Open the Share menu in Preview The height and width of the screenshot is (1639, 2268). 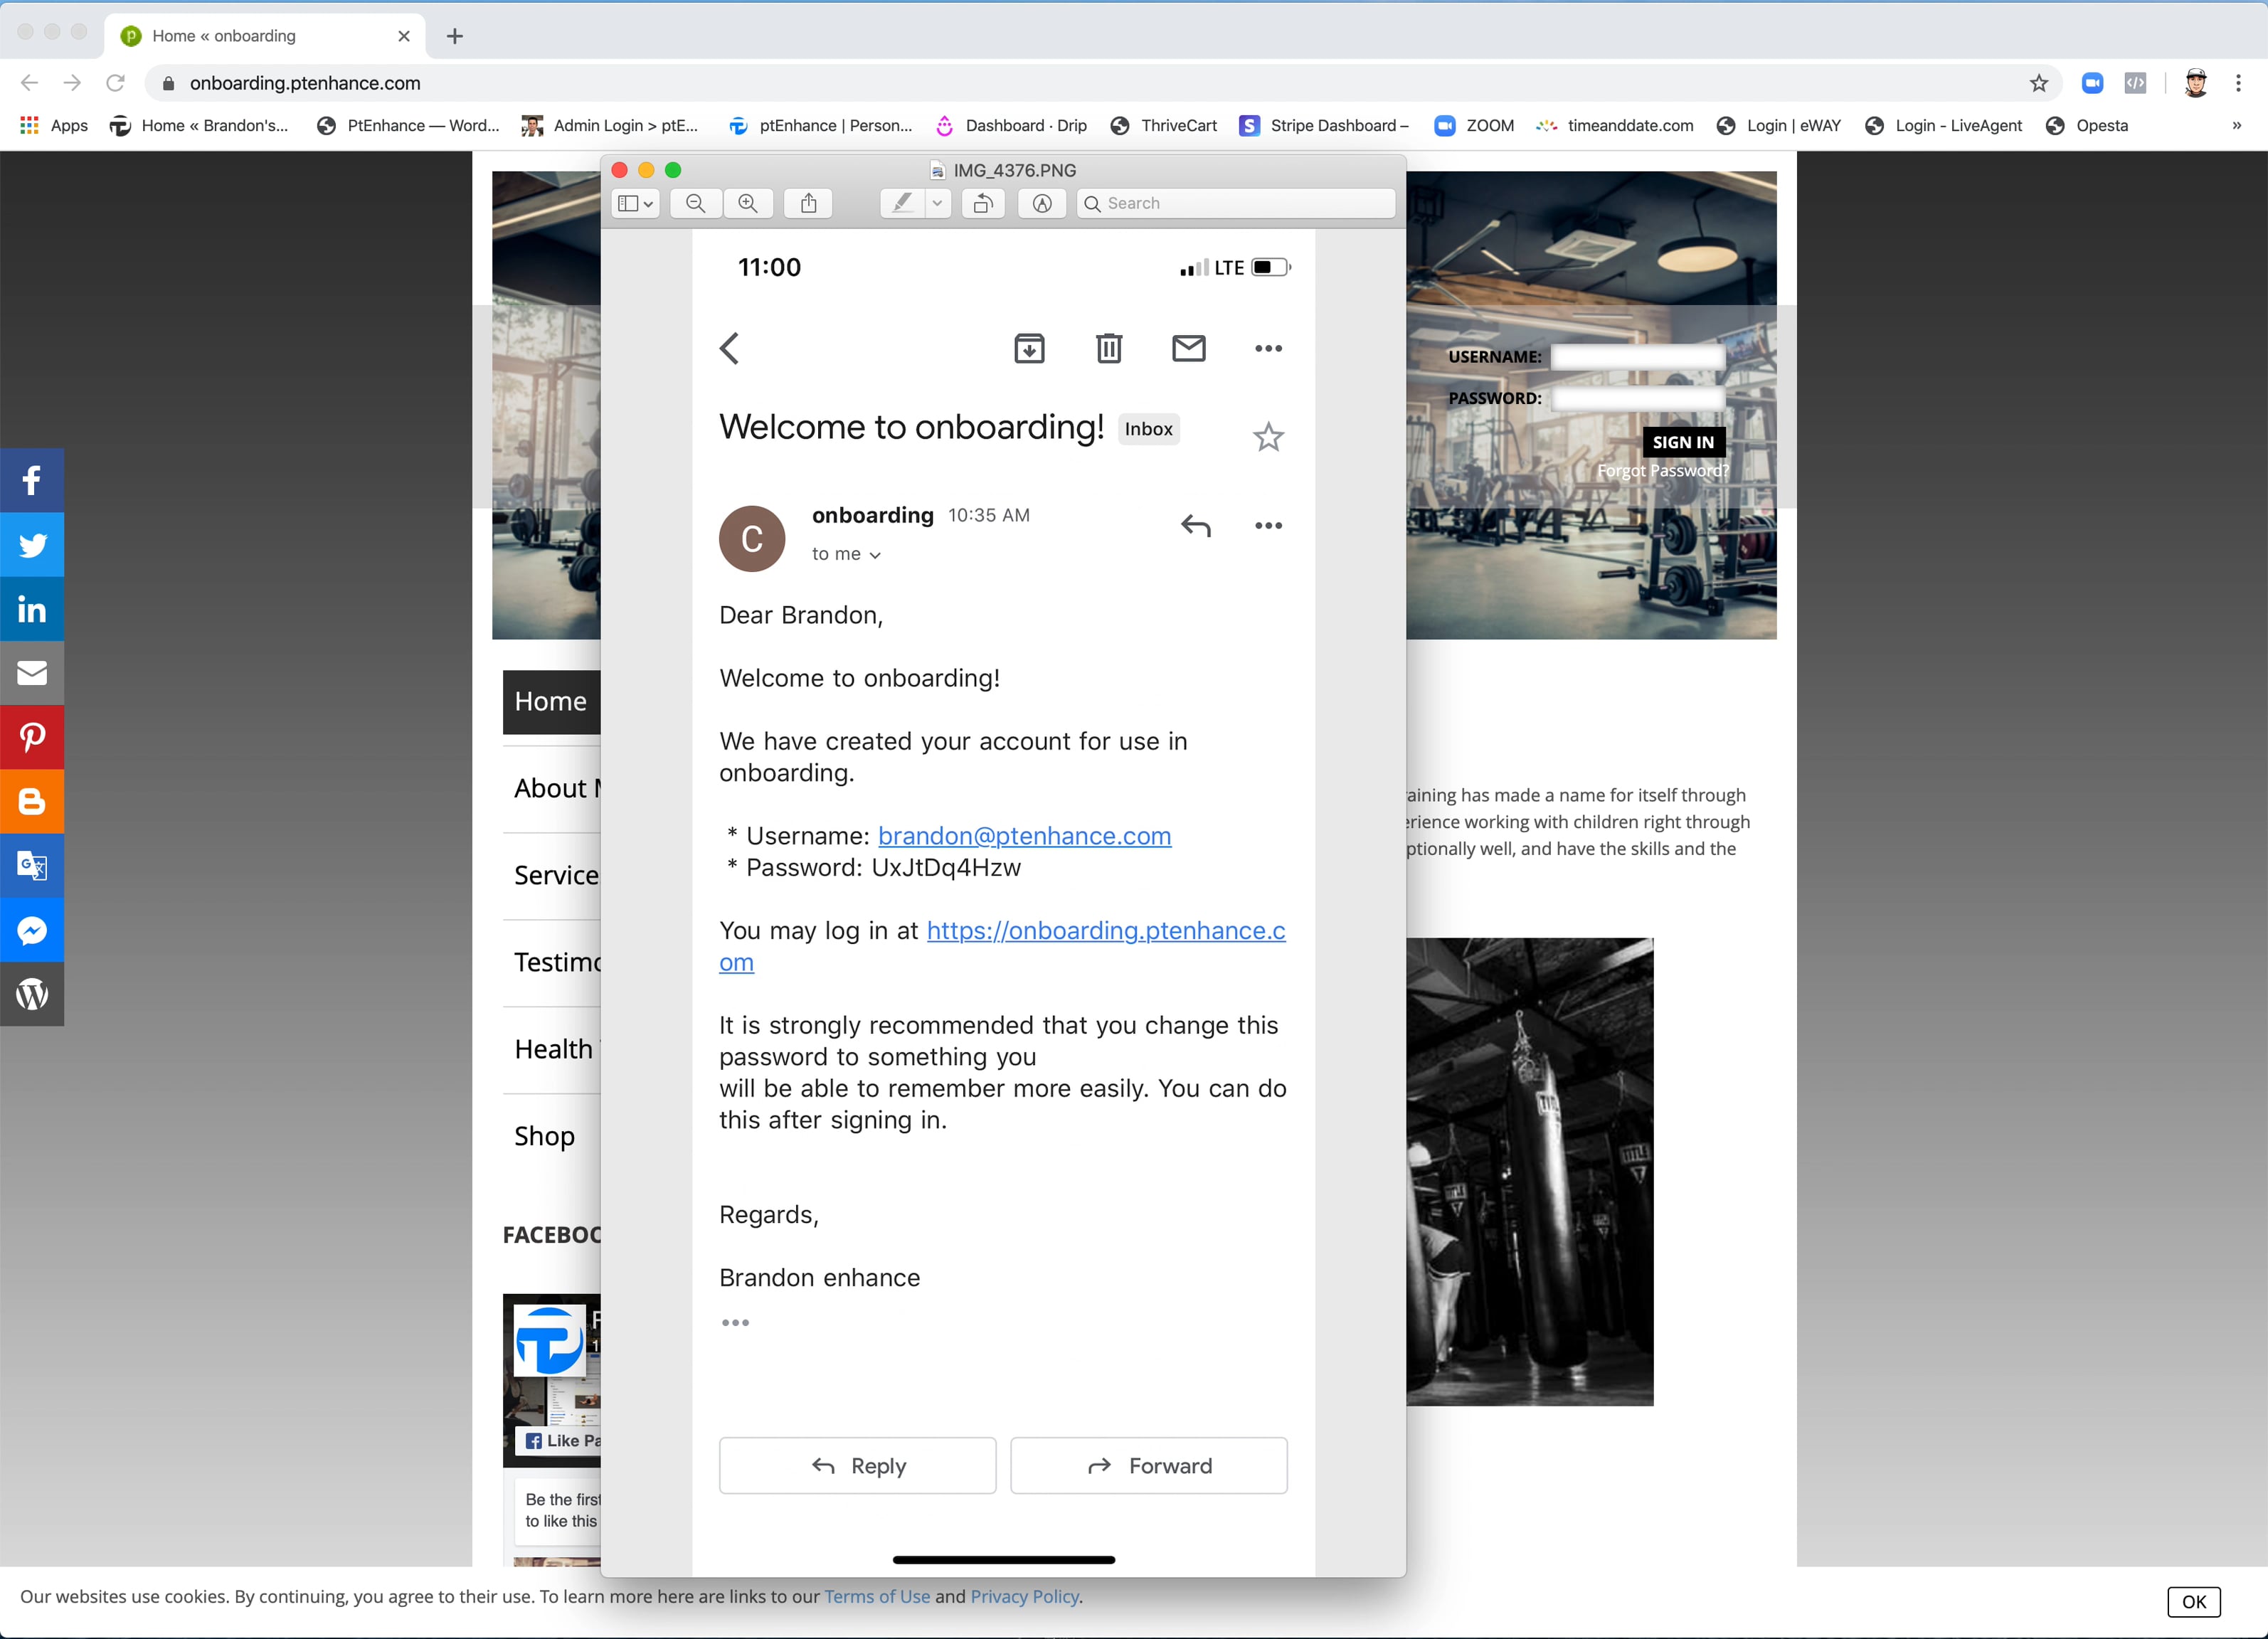[809, 203]
